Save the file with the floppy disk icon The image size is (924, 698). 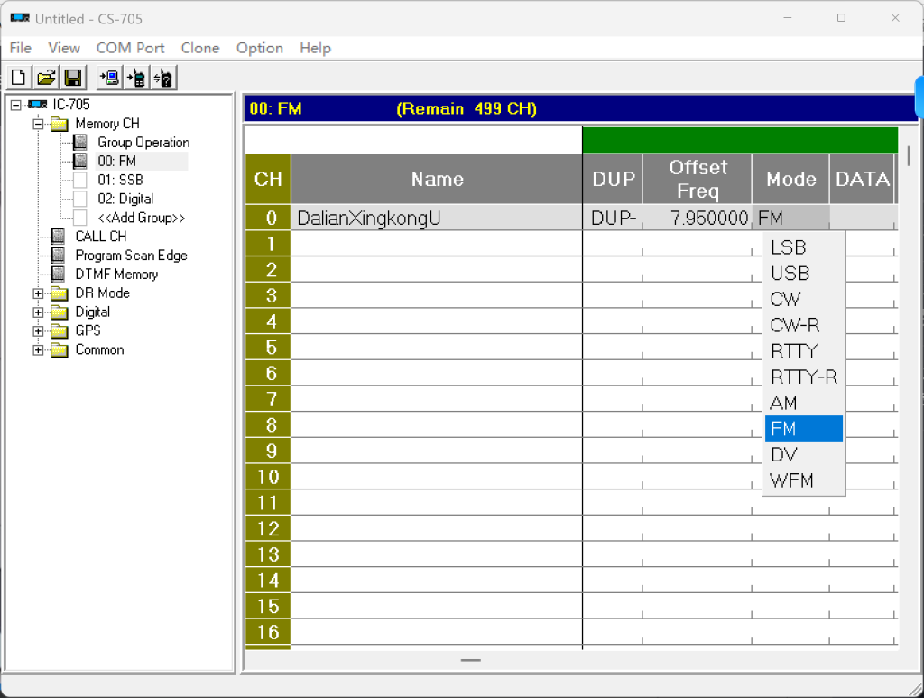coord(73,78)
